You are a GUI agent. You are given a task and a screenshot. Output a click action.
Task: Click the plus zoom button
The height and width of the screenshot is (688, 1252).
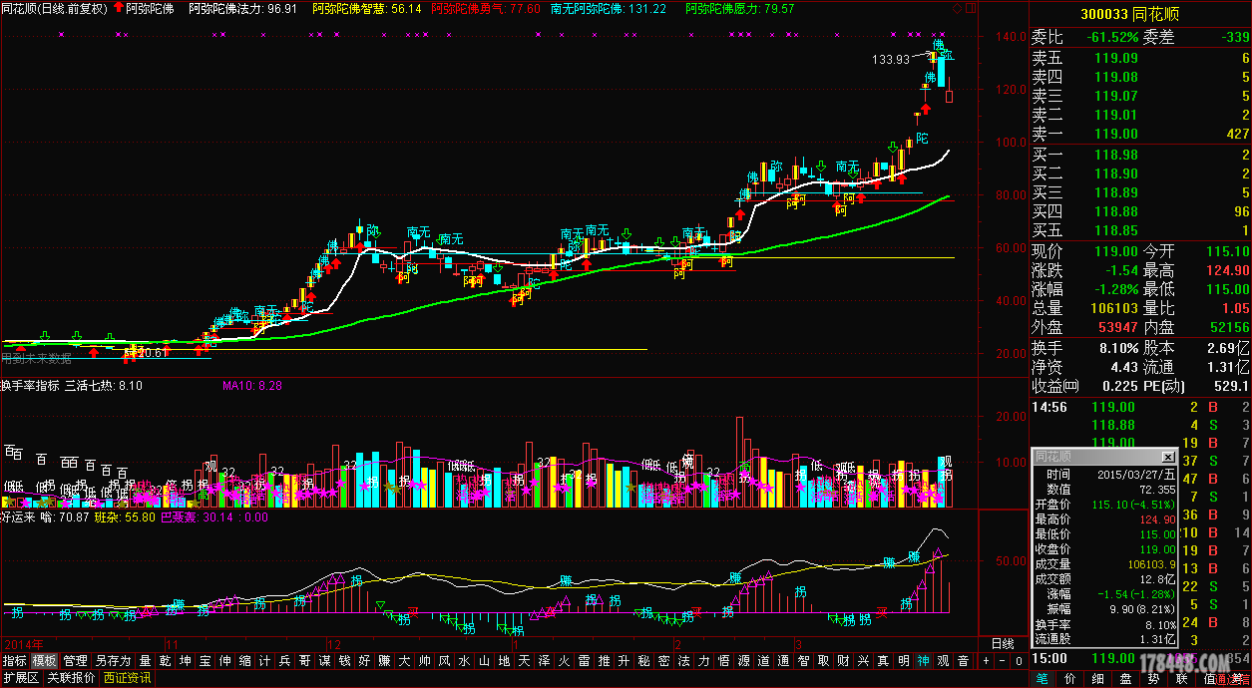pos(986,660)
